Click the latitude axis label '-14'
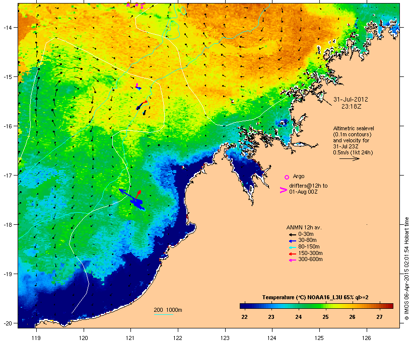Viewport: 413px width, 342px height. (x=7, y=27)
